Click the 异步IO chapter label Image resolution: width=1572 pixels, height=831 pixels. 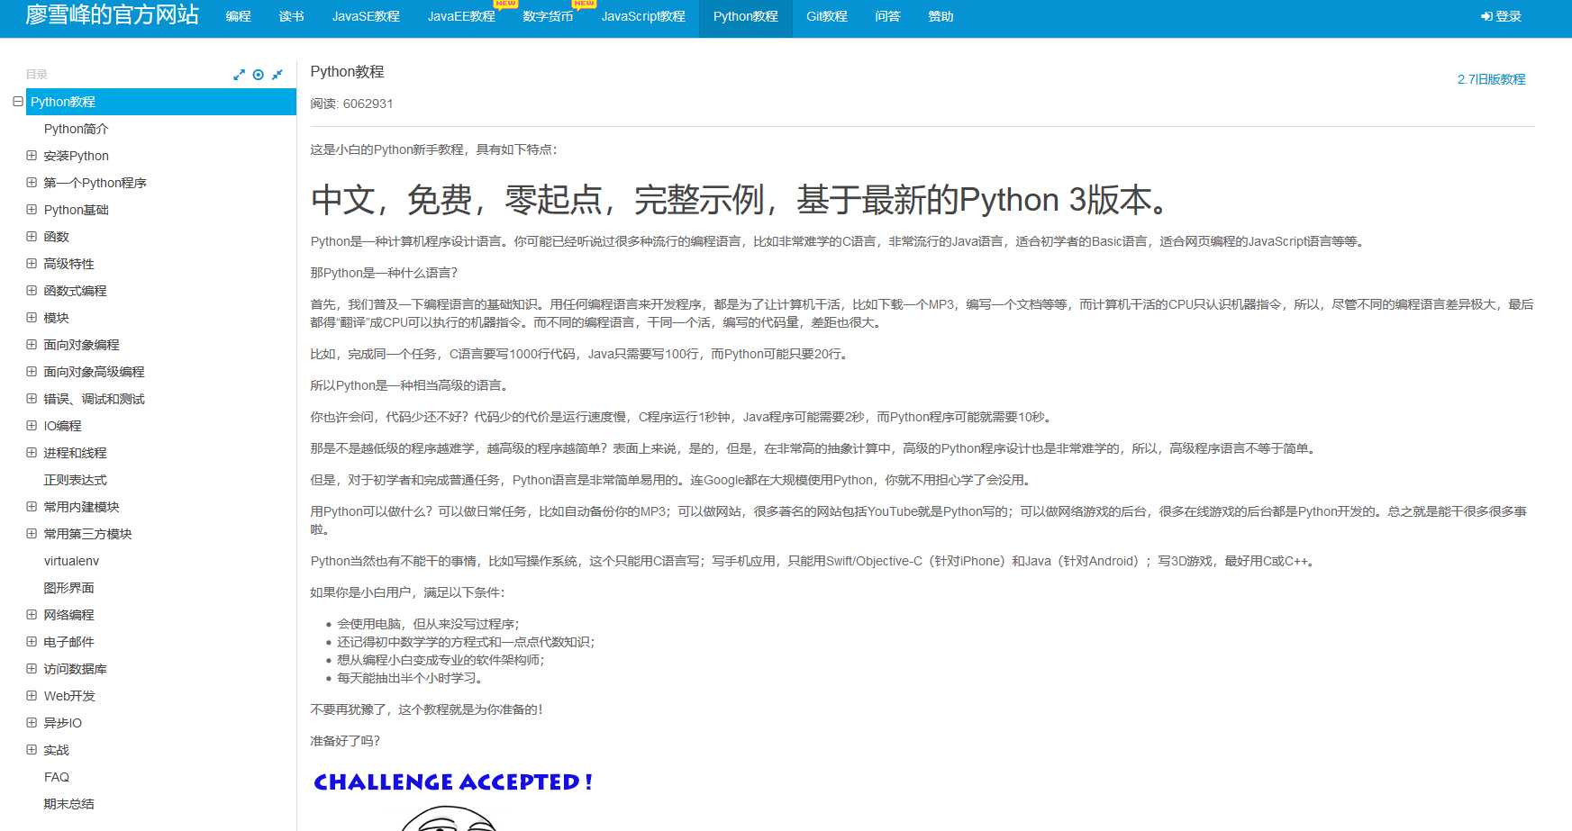(63, 723)
